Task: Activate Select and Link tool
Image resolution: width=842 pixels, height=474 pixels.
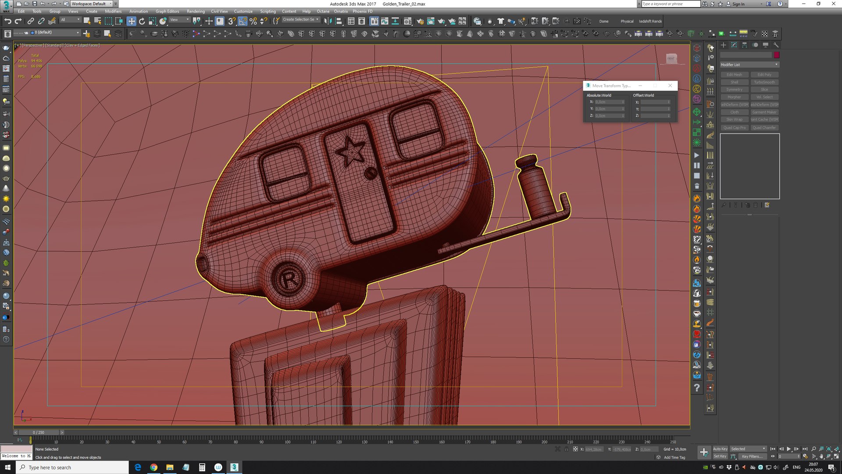Action: pos(31,21)
